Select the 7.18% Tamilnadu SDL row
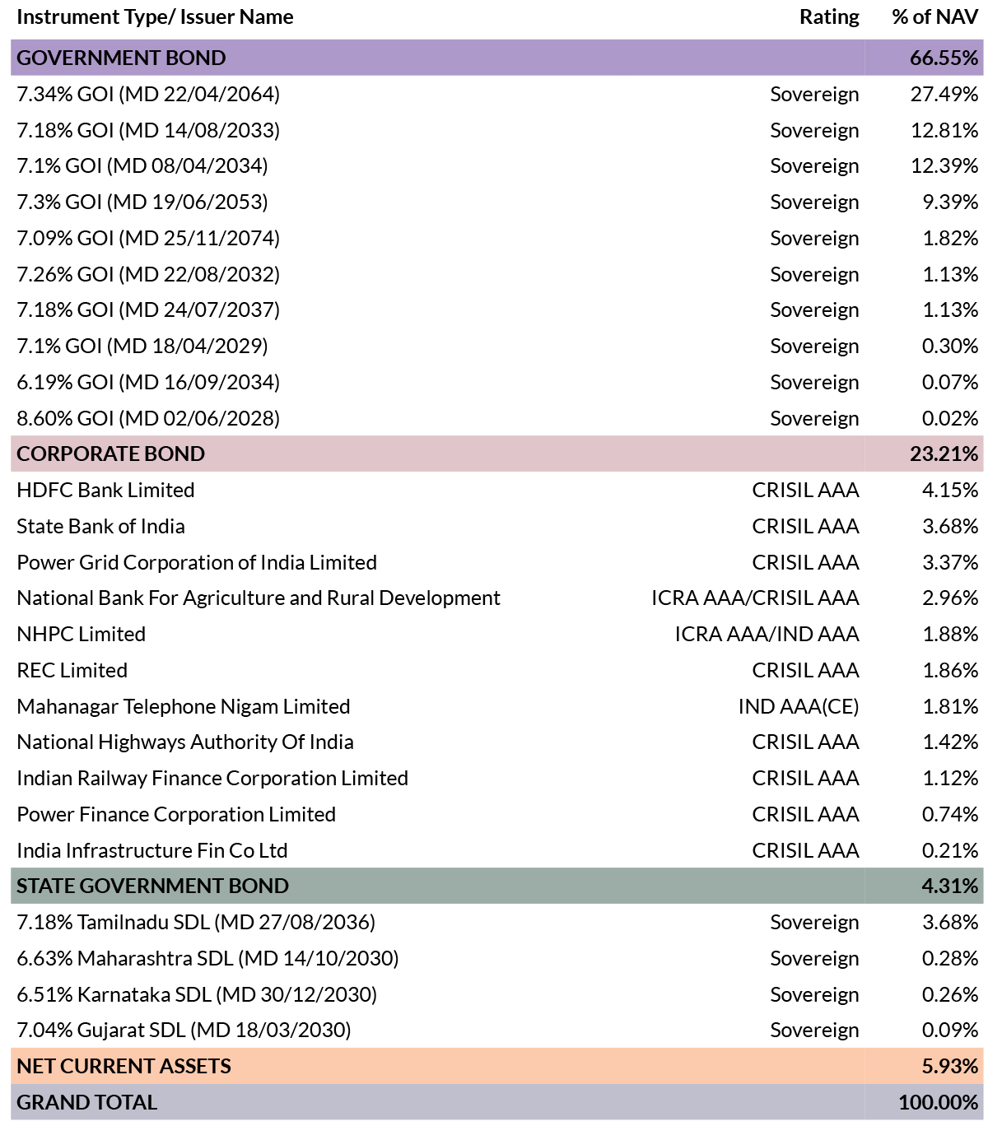This screenshot has width=988, height=1126. pos(196,922)
